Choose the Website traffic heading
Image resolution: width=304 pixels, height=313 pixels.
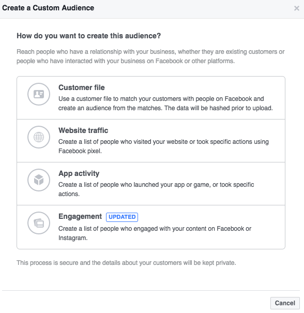tap(83, 130)
